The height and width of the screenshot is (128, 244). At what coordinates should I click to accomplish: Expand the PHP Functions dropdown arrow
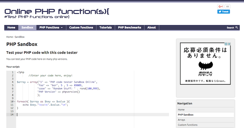[62, 28]
